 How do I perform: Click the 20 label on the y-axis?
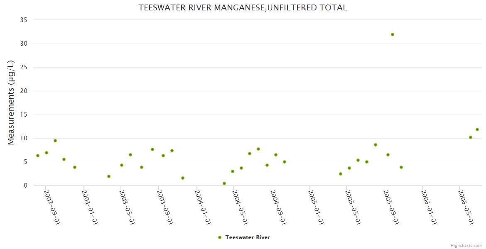click(24, 91)
